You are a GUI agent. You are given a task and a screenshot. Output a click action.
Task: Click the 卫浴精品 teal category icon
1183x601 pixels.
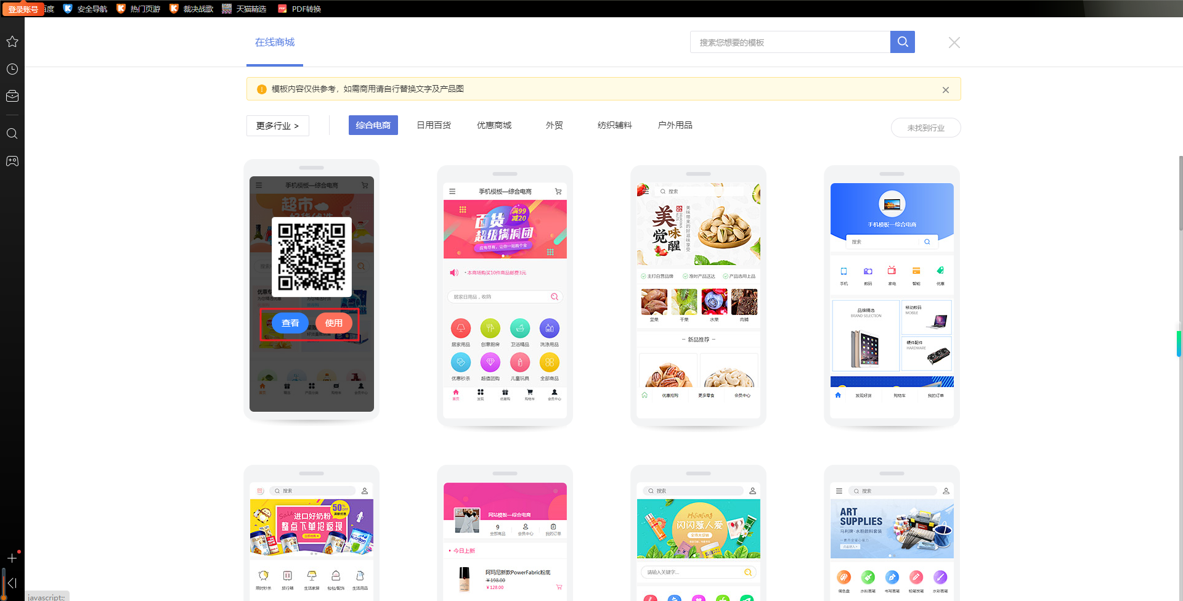click(x=520, y=329)
